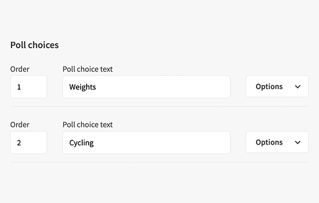
Task: Focus the Order field containing 1
Action: 29,87
